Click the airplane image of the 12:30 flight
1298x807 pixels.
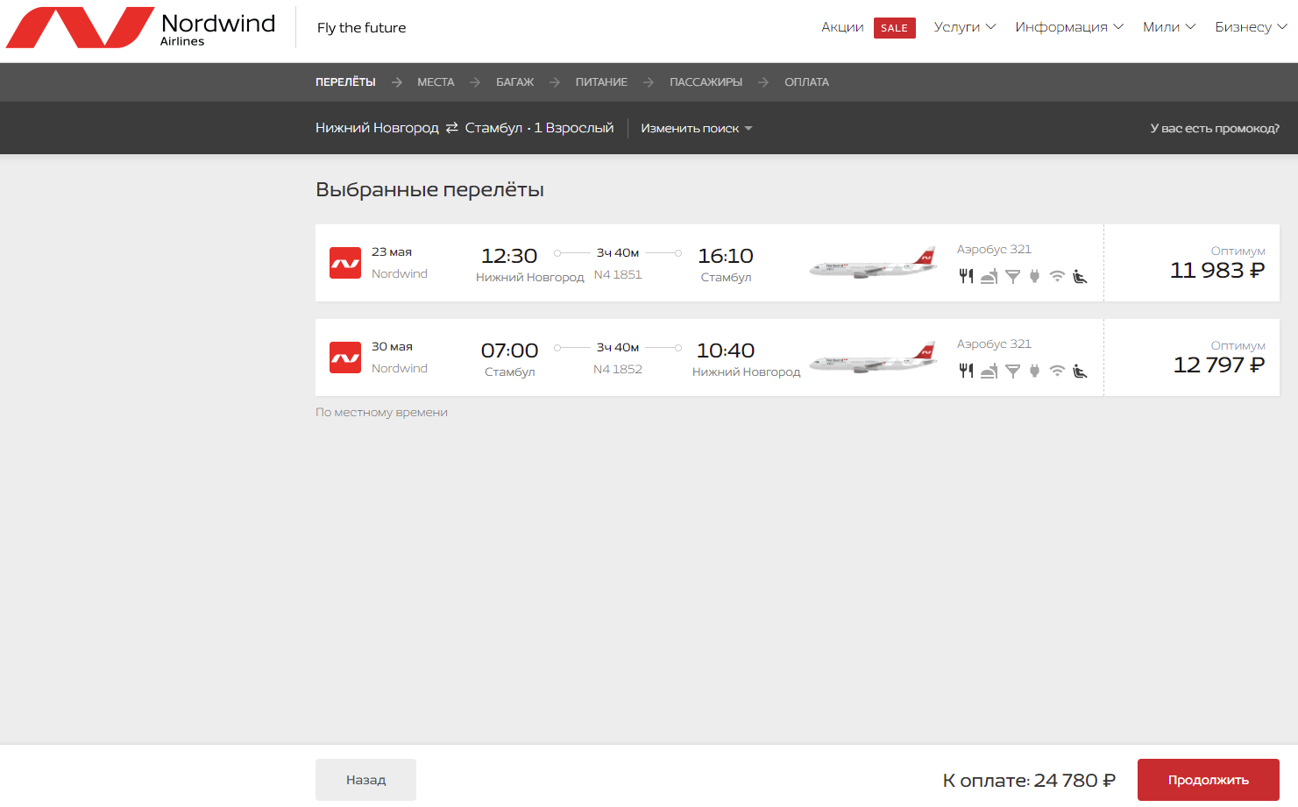[873, 263]
